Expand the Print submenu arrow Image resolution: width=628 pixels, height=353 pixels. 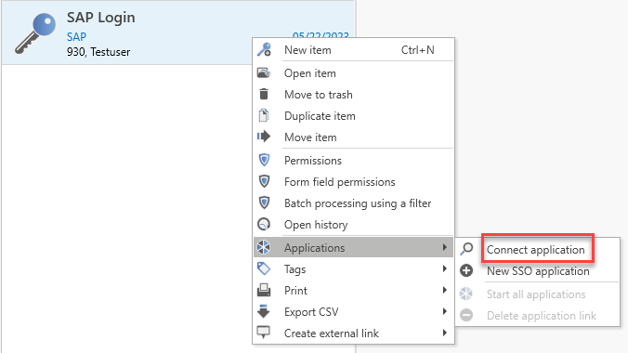point(445,290)
